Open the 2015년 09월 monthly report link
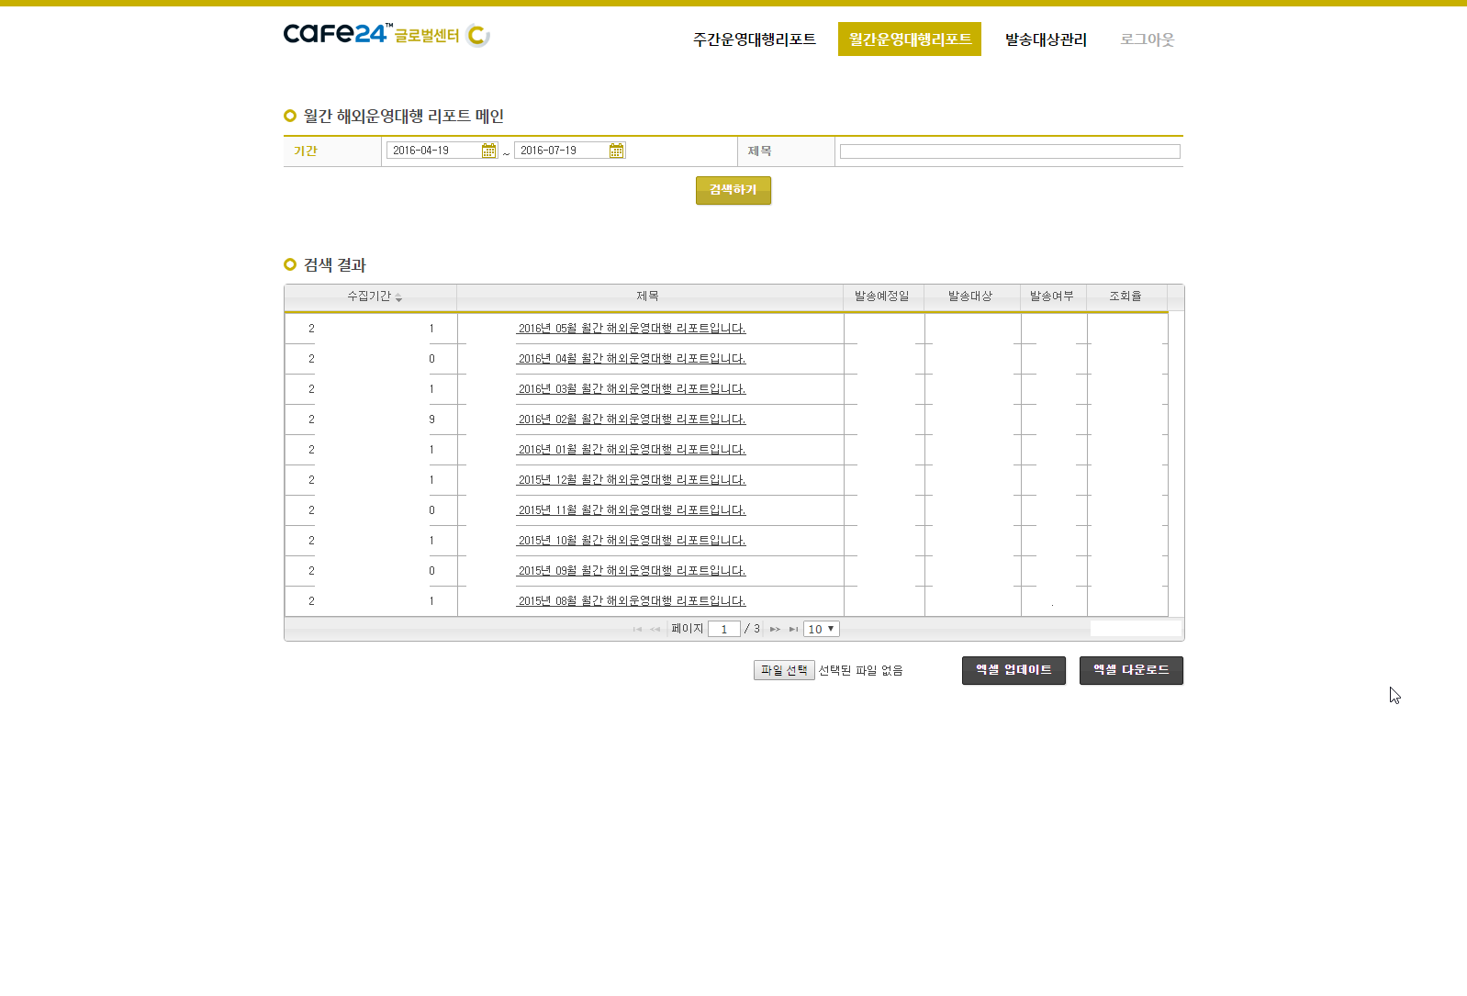1467x996 pixels. [x=632, y=571]
